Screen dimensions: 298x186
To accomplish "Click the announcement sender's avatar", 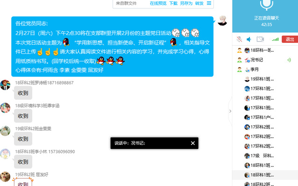I will [222, 21].
